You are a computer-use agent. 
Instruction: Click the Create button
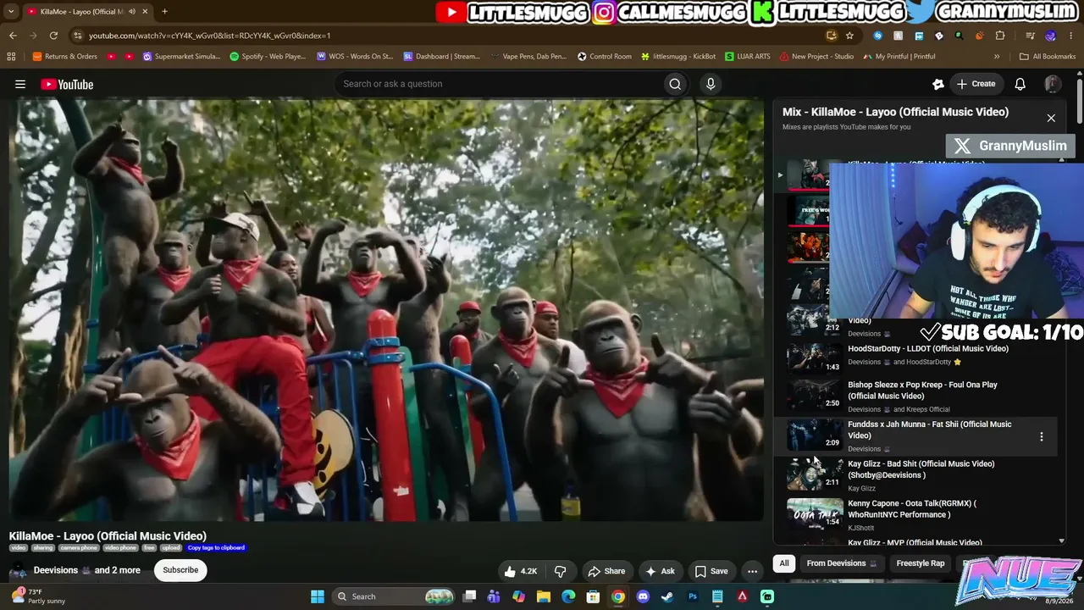click(976, 84)
